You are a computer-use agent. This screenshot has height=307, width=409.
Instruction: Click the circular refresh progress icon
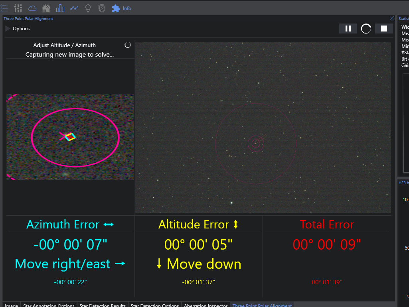(x=366, y=29)
